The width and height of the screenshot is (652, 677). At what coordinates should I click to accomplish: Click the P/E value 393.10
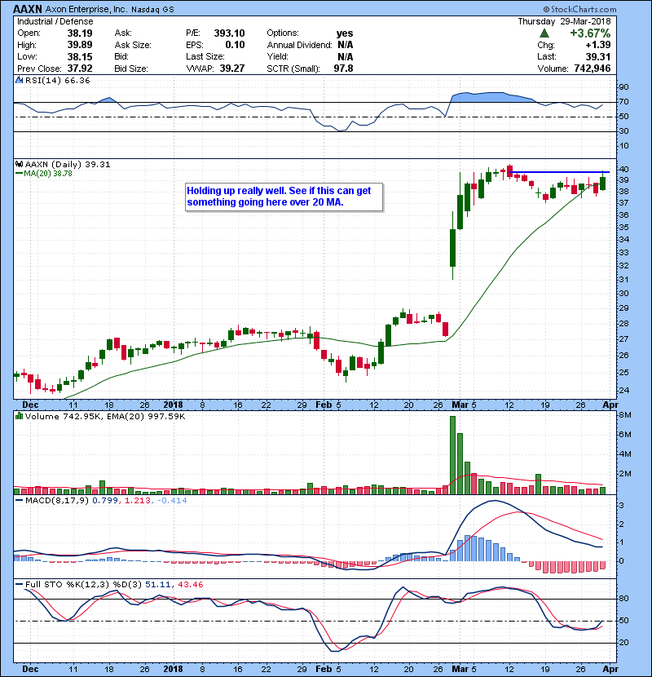pos(229,33)
